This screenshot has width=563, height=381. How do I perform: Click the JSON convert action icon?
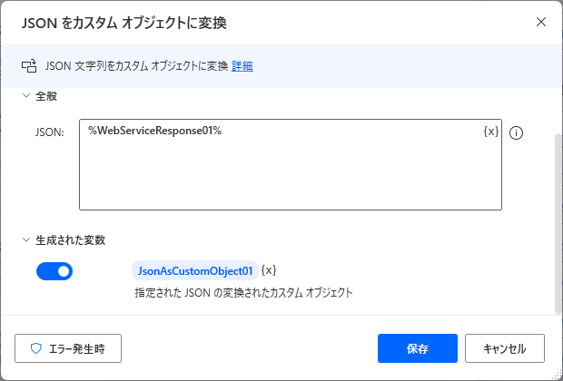point(29,66)
